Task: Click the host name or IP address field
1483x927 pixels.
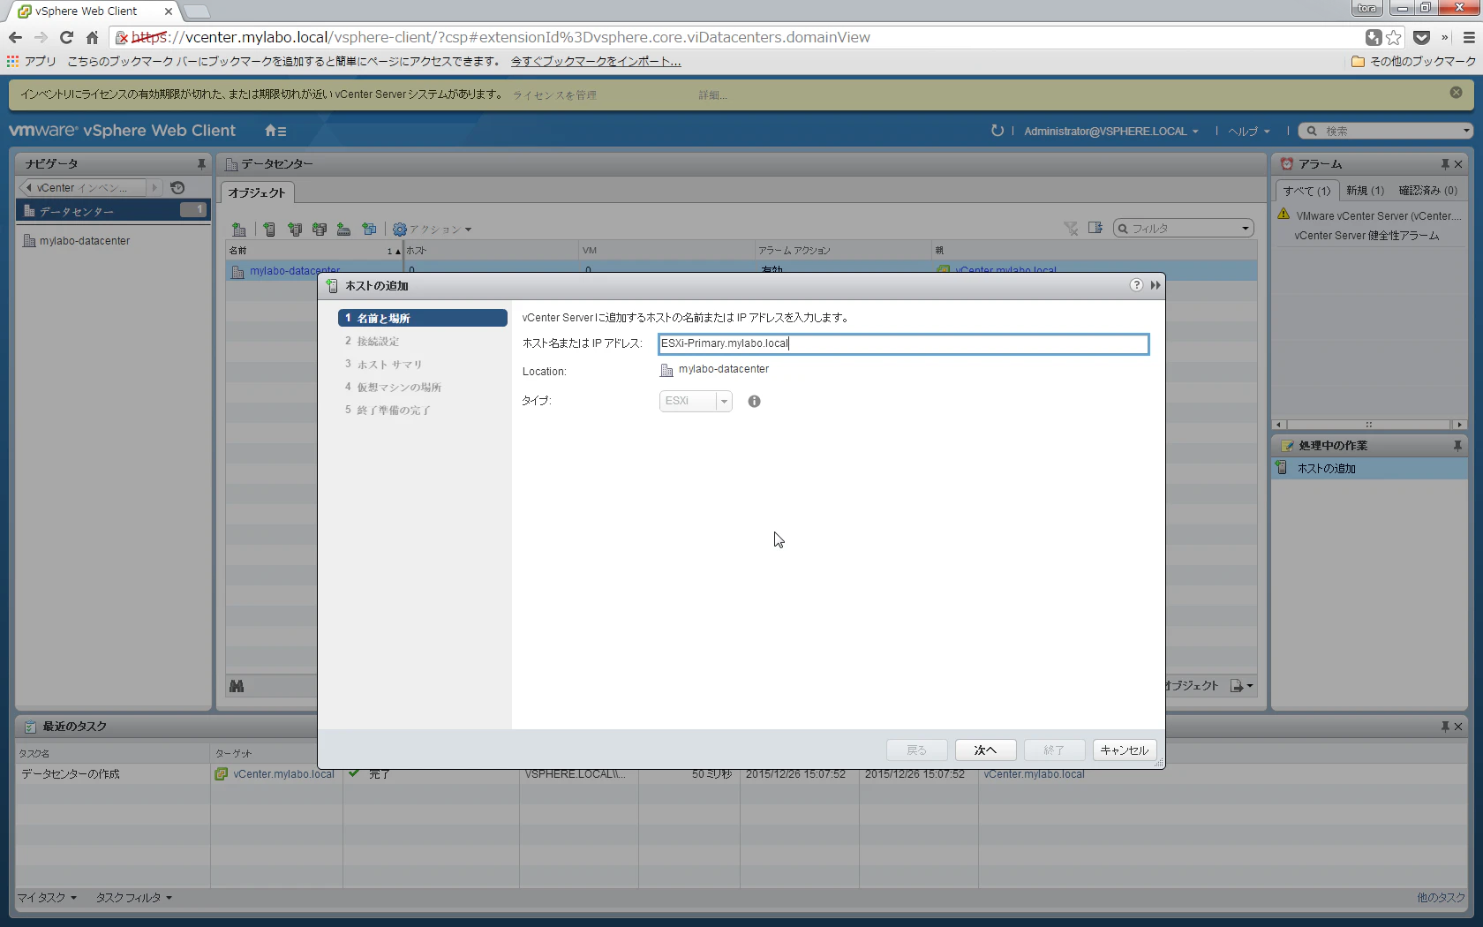Action: coord(903,343)
